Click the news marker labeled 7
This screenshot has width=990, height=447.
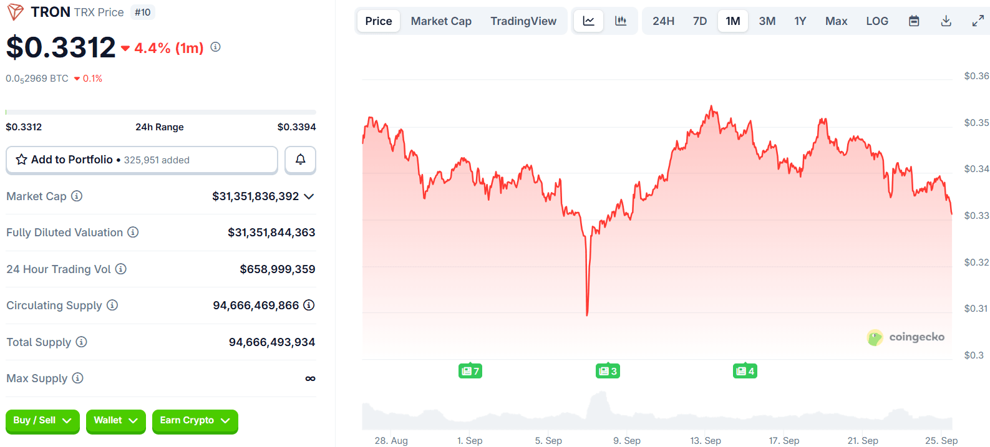click(470, 372)
